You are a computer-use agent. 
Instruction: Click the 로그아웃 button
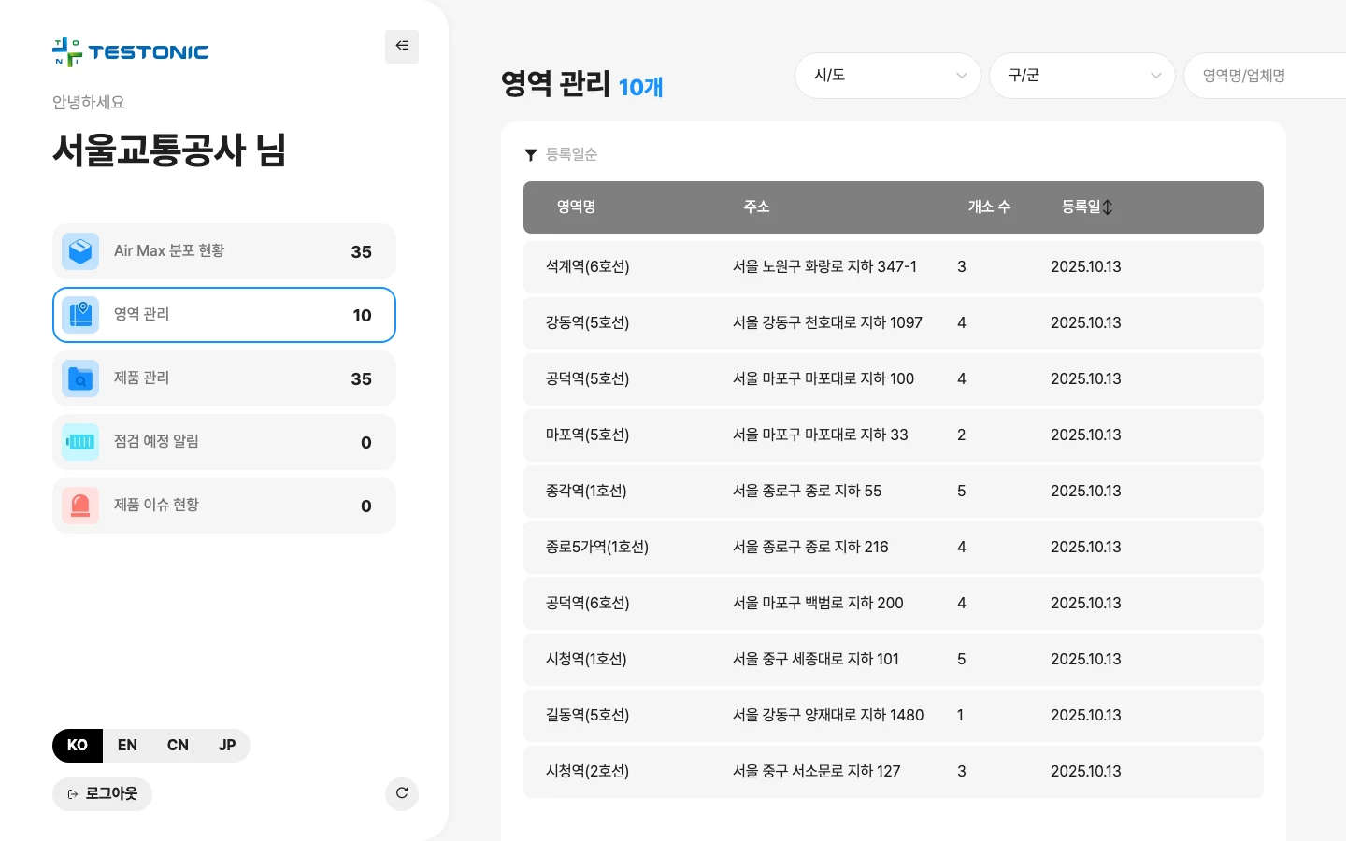[x=102, y=794]
